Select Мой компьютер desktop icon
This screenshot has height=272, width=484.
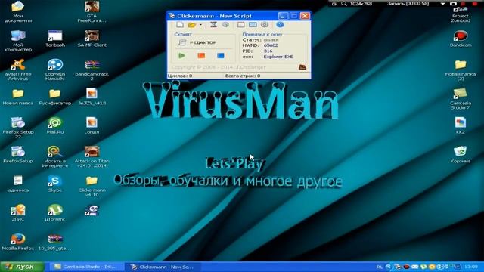coord(18,41)
